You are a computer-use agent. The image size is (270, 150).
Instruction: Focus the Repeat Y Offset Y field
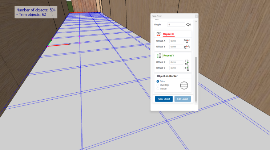[x=176, y=68]
